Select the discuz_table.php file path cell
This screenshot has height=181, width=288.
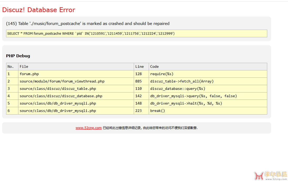[x=76, y=89]
